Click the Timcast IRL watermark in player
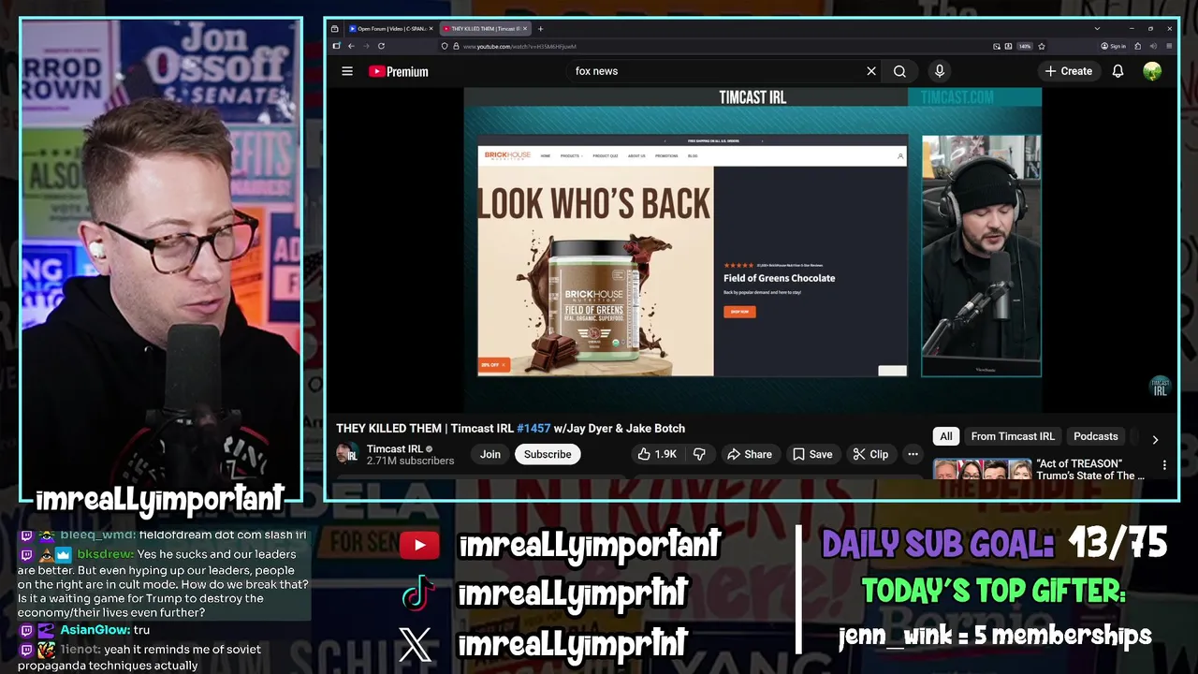 [x=1160, y=387]
